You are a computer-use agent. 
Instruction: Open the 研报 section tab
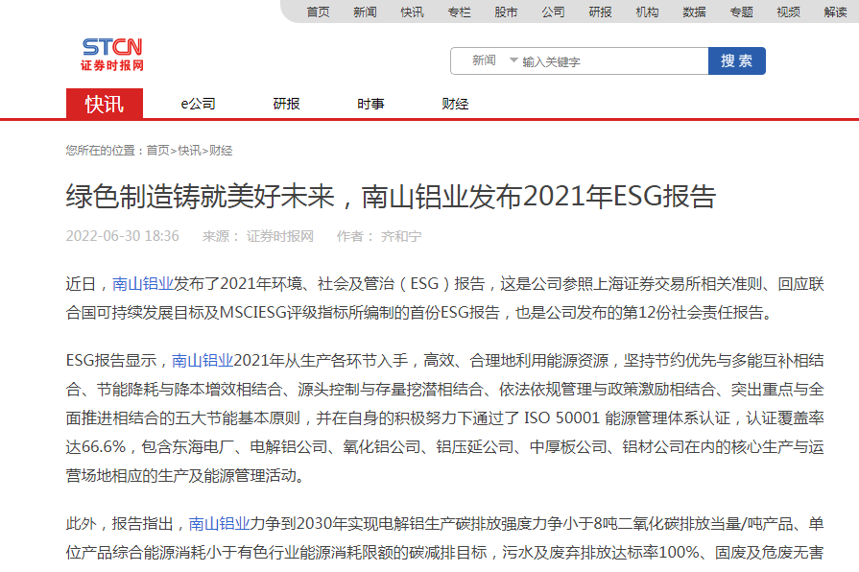point(286,104)
